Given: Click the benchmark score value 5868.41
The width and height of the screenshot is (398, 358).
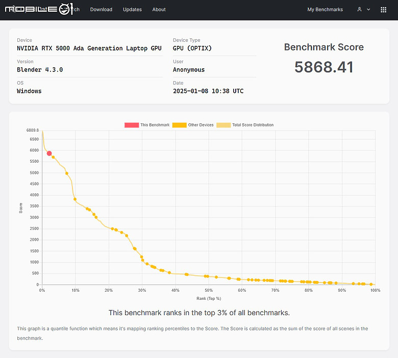Looking at the screenshot, I should [324, 67].
